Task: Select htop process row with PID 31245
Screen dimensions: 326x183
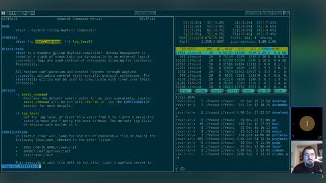Action: coord(232,83)
